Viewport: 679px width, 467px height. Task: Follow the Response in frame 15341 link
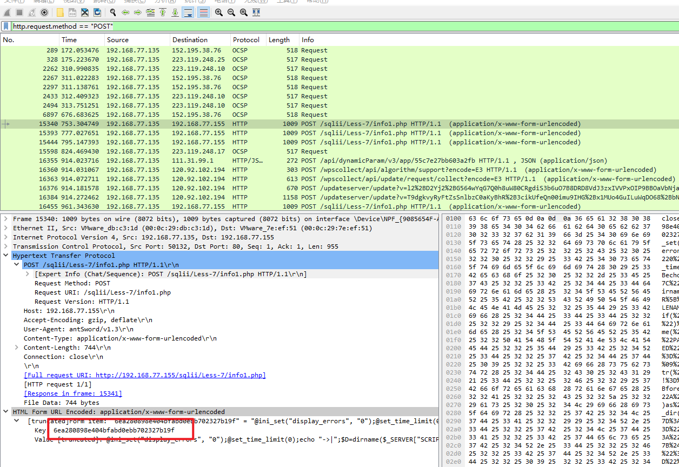tap(73, 393)
